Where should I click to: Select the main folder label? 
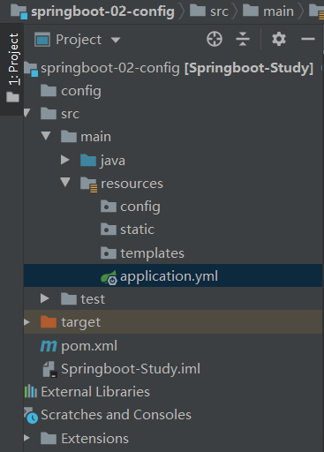point(96,137)
